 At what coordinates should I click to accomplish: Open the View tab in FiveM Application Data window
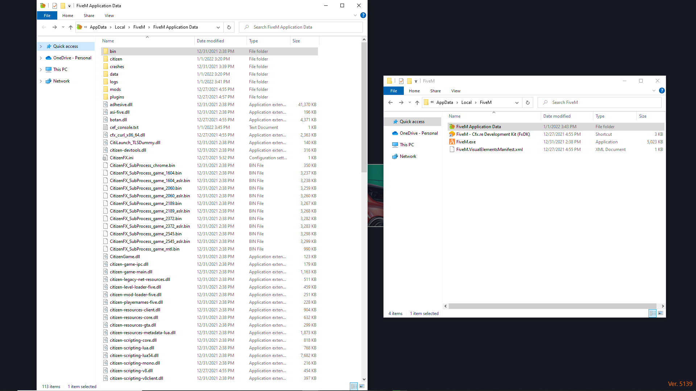109,16
